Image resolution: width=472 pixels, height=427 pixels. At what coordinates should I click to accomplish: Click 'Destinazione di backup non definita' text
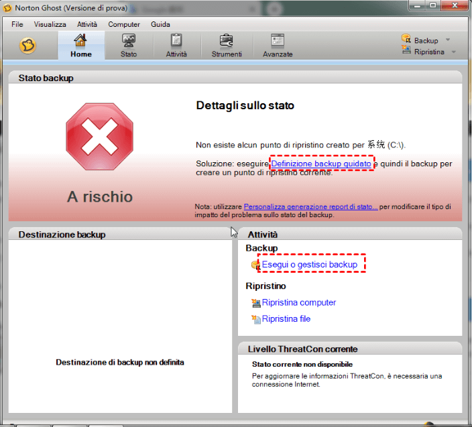(x=120, y=362)
